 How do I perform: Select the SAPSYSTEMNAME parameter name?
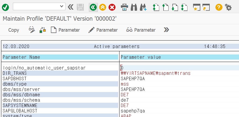coord(20,105)
